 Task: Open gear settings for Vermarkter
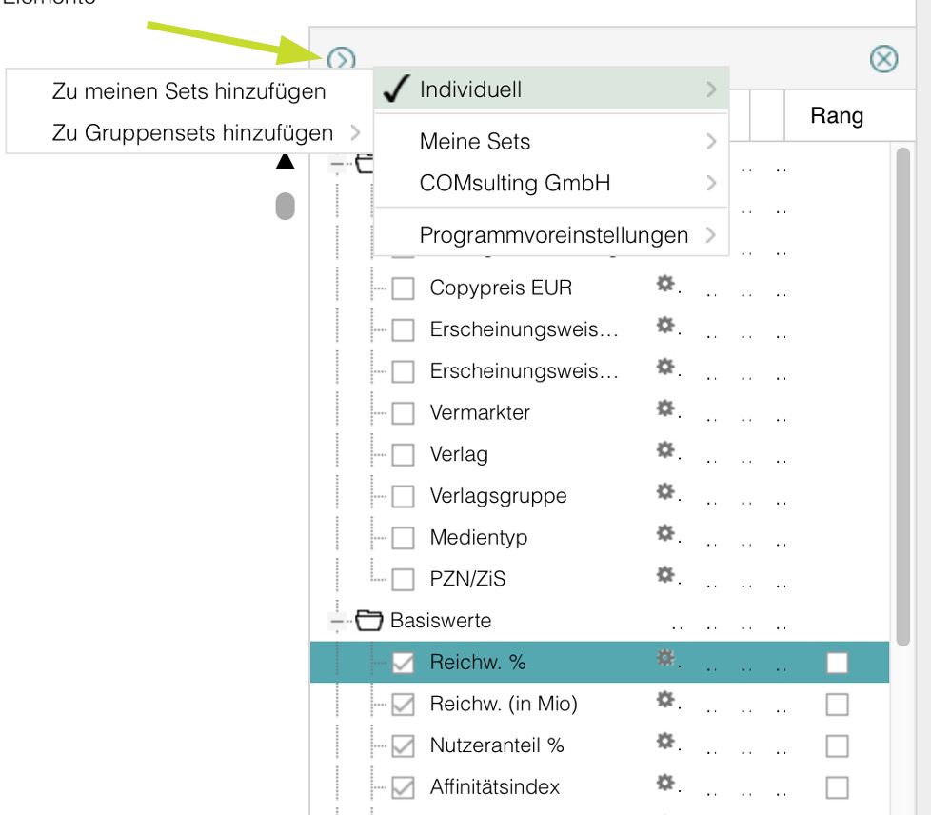665,409
